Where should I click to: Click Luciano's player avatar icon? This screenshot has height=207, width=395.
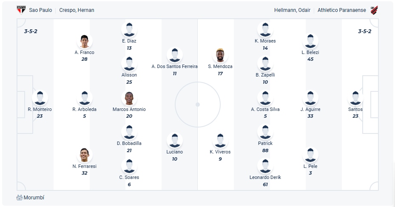coord(175,141)
